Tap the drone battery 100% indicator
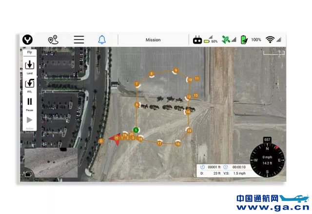The height and width of the screenshot is (214, 312). (x=244, y=40)
